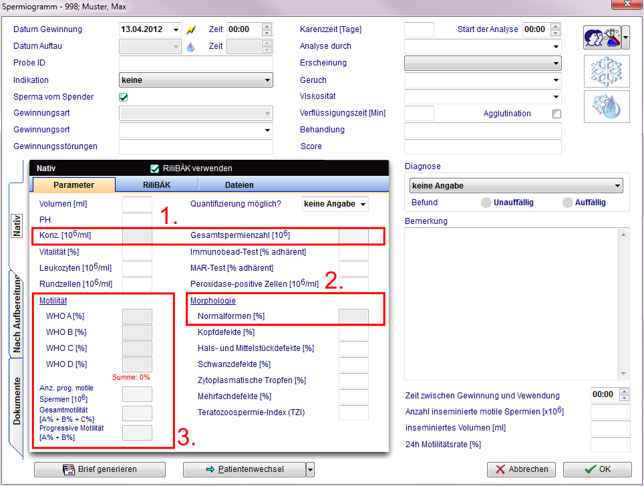Click the Volumen [ml] input field
644x486 pixels.
[137, 204]
